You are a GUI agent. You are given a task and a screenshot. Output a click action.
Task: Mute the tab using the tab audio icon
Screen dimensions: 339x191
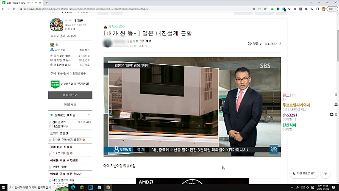click(35, 3)
